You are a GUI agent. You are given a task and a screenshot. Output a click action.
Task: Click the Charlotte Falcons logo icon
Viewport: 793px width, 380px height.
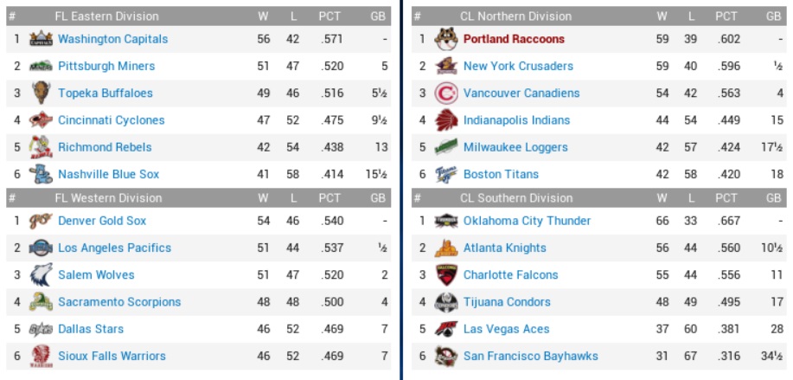point(445,274)
